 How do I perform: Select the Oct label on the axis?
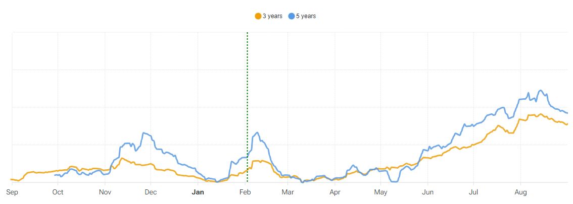tap(58, 192)
